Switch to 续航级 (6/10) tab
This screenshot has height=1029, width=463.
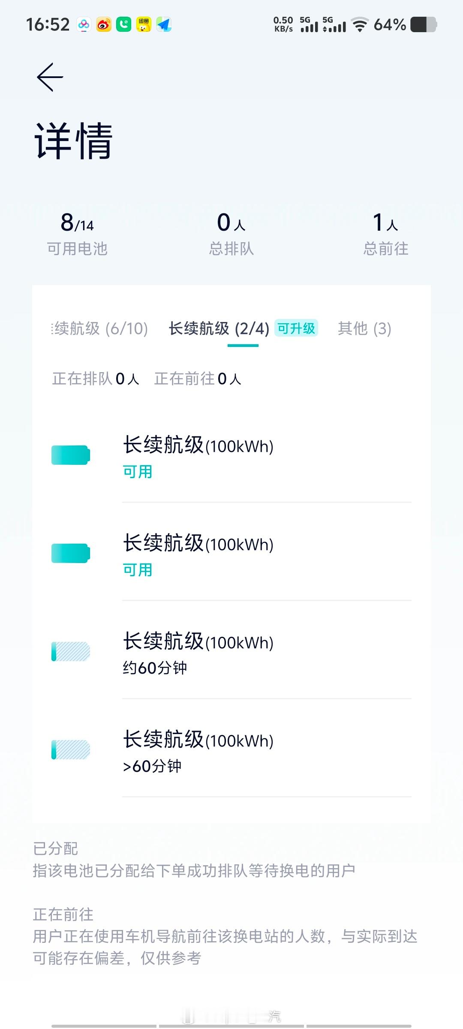[x=99, y=328]
